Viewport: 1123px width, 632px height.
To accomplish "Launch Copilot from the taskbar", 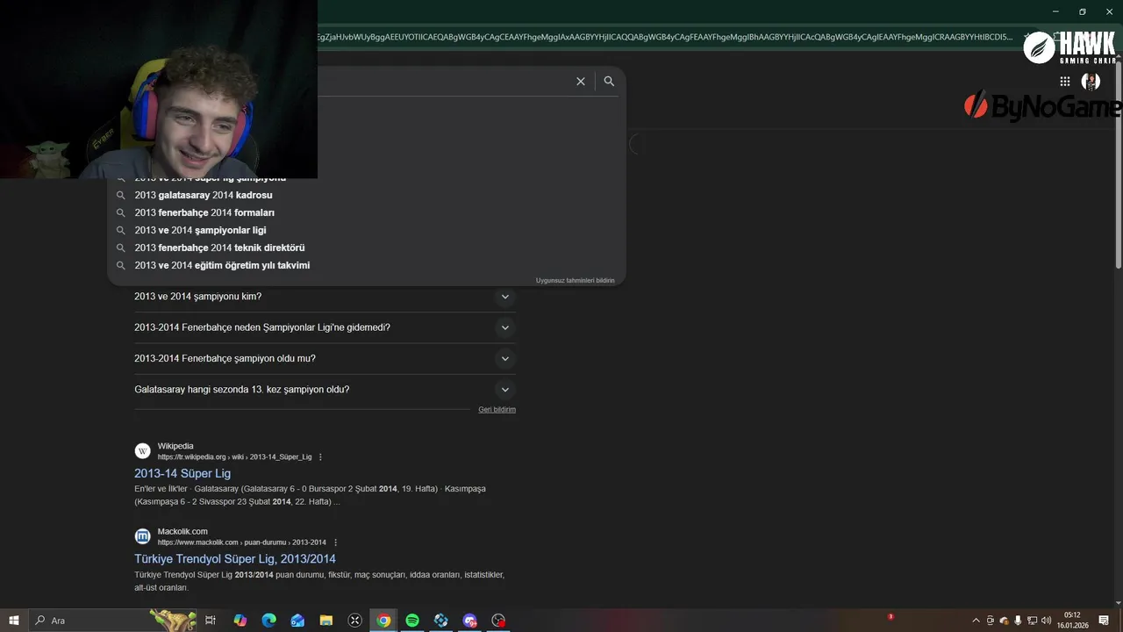I will pos(240,621).
